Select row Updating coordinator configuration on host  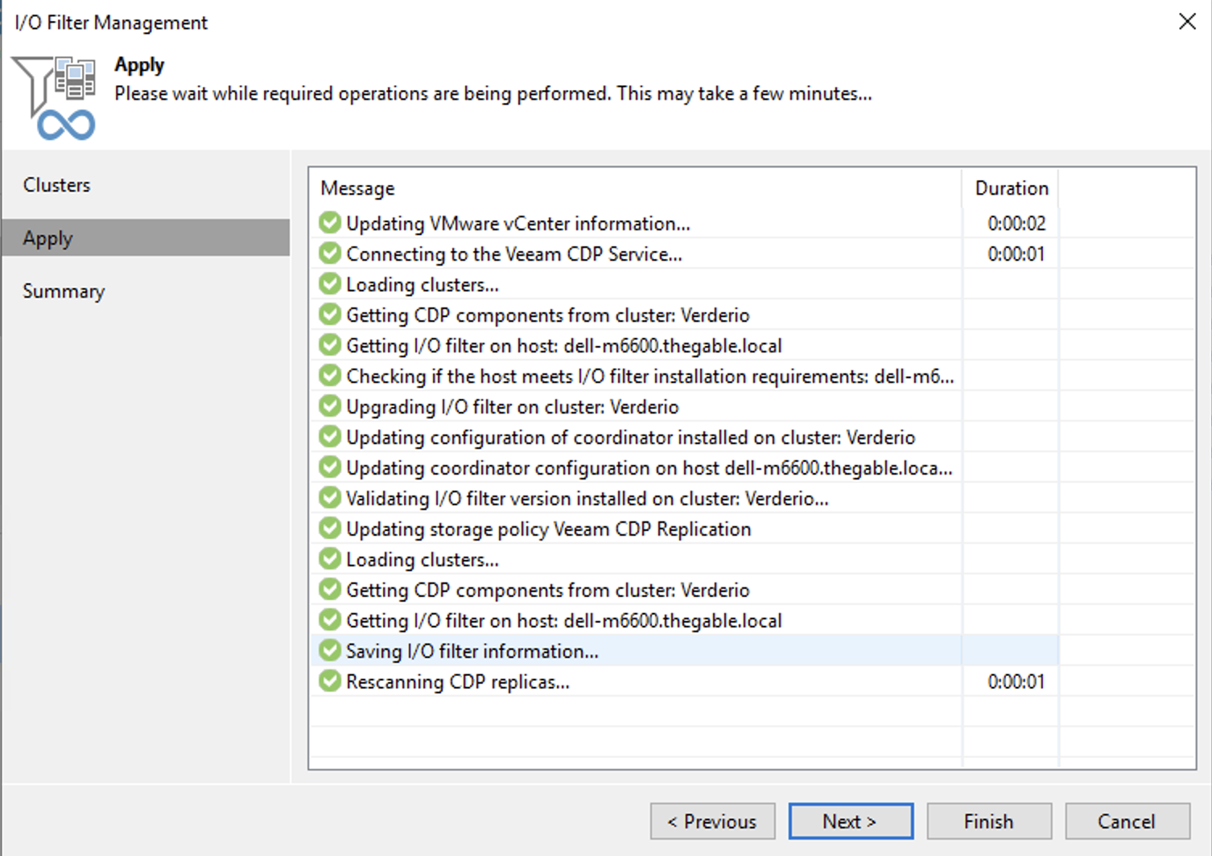[x=684, y=467]
